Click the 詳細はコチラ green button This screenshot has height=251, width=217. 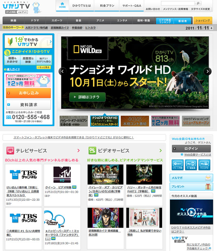(x=87, y=97)
